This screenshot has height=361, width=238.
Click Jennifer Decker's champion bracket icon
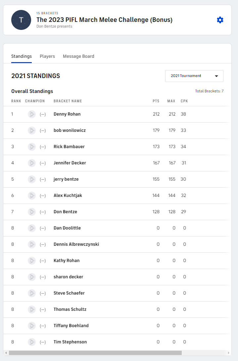coord(32,163)
